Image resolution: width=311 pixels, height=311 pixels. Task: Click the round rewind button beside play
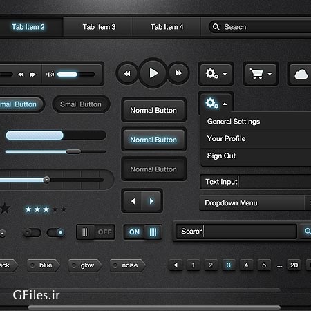127,73
